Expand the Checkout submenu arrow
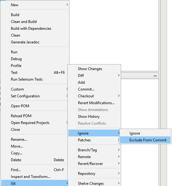Image resolution: width=172 pixels, height=186 pixels. [119, 96]
